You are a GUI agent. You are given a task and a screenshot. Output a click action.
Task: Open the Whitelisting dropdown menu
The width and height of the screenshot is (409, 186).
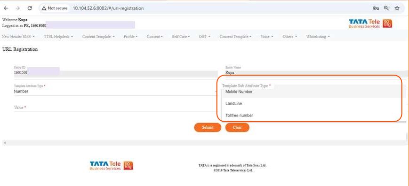coord(318,37)
